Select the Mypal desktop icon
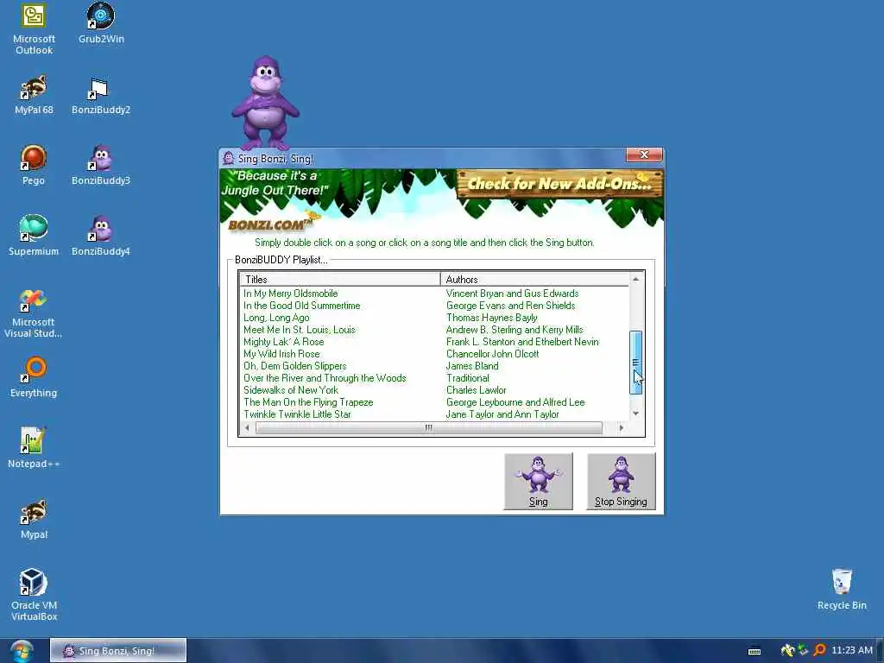 (34, 519)
